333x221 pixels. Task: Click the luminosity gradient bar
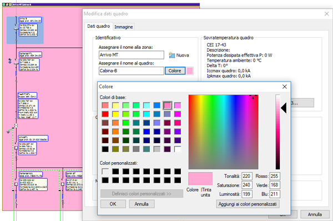(x=278, y=132)
